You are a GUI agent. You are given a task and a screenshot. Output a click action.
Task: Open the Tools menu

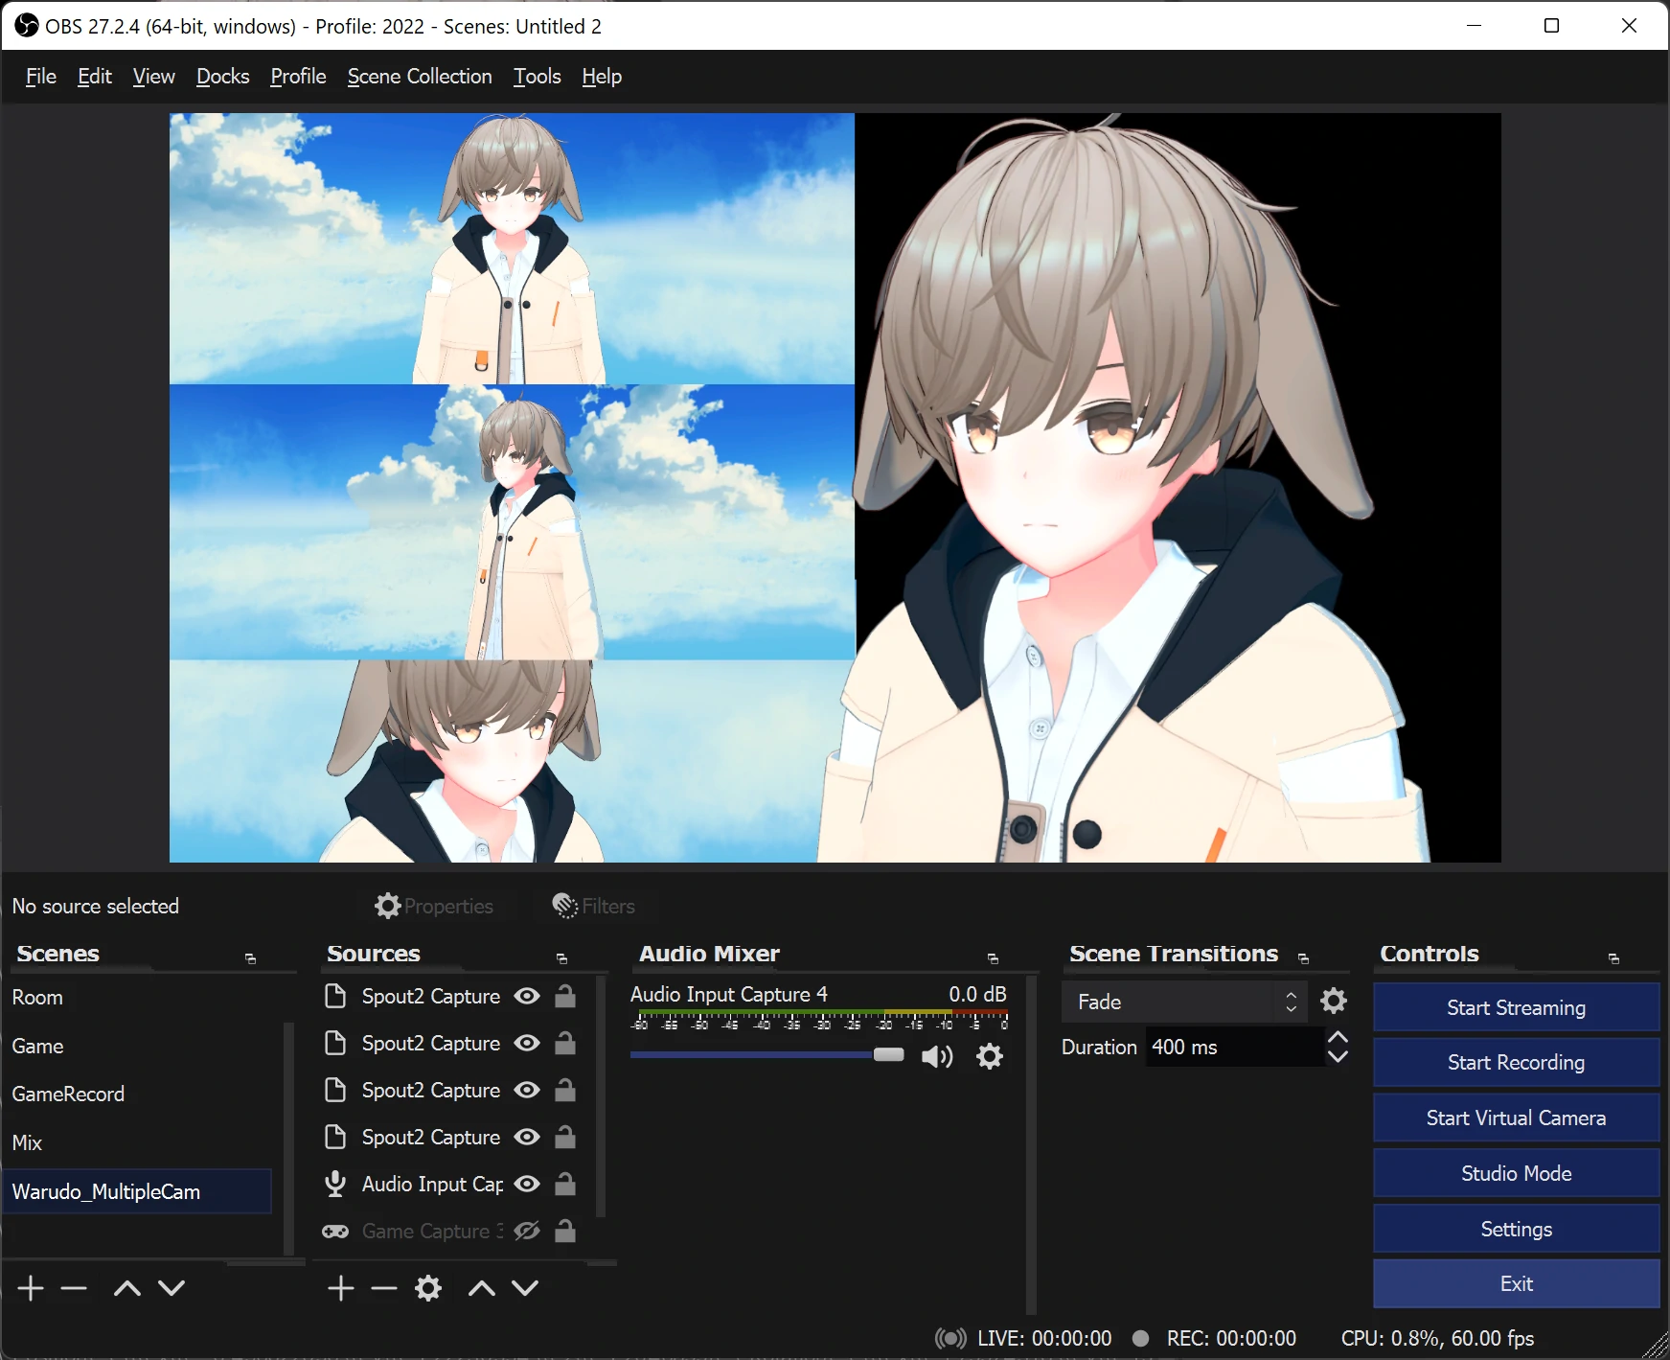tap(537, 77)
